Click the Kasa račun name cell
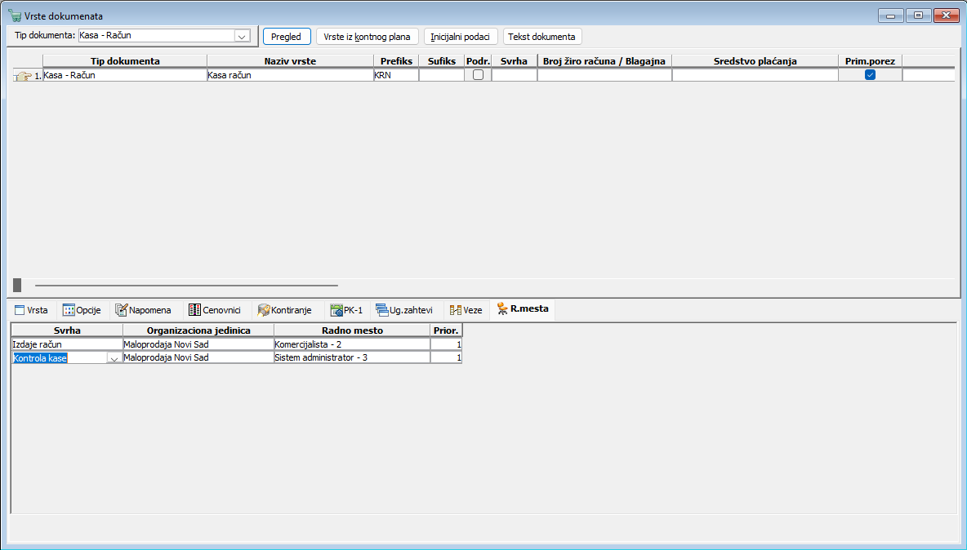The width and height of the screenshot is (967, 550). click(290, 75)
